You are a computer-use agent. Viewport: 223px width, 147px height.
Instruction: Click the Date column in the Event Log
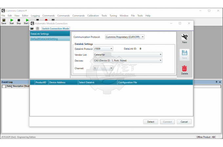click(x=9, y=86)
